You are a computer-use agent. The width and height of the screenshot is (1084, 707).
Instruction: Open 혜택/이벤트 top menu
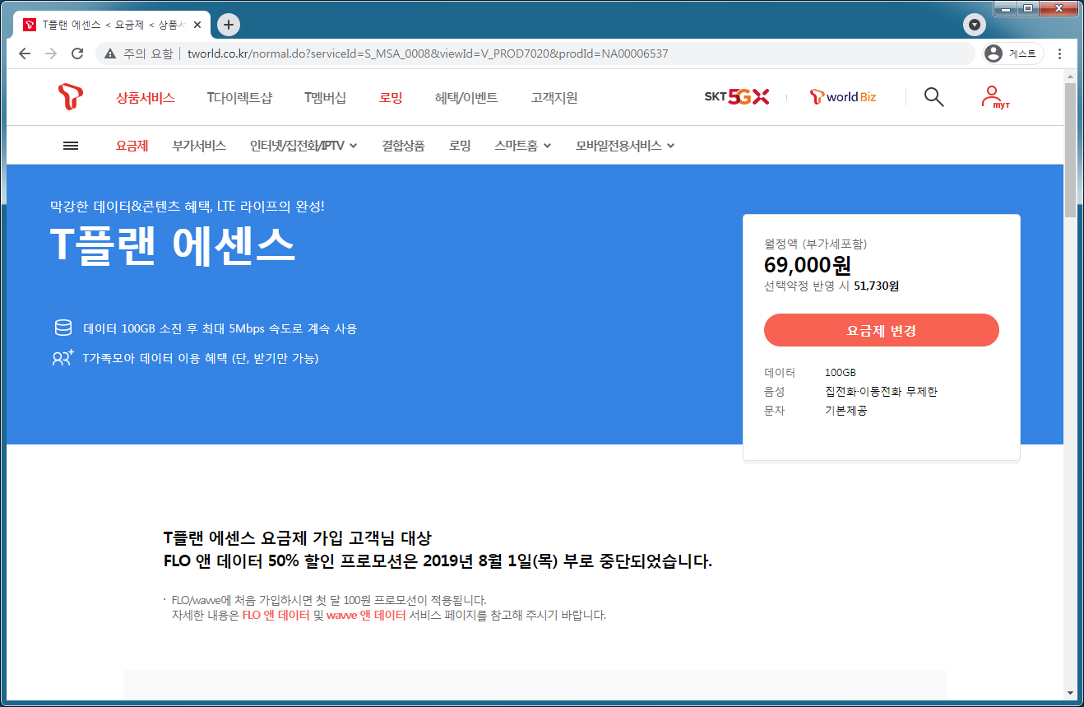[x=466, y=97]
